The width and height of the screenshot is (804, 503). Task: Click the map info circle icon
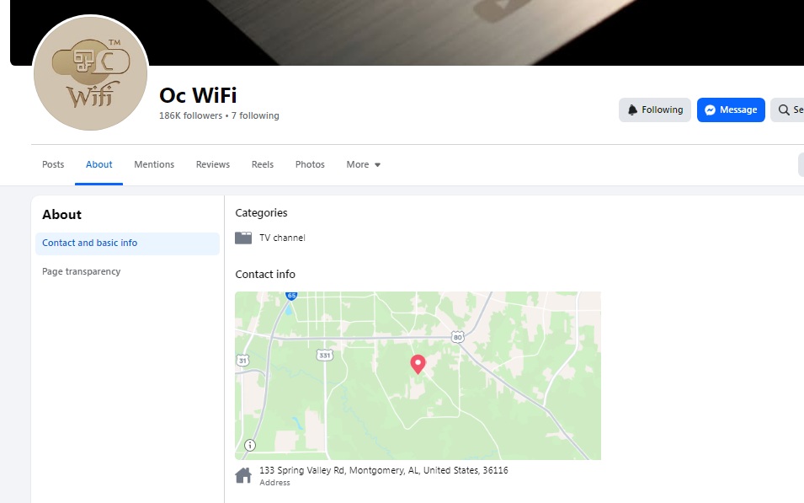pyautogui.click(x=250, y=445)
